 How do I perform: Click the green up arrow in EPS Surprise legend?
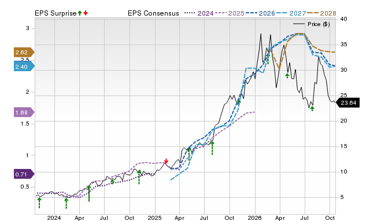pos(80,13)
